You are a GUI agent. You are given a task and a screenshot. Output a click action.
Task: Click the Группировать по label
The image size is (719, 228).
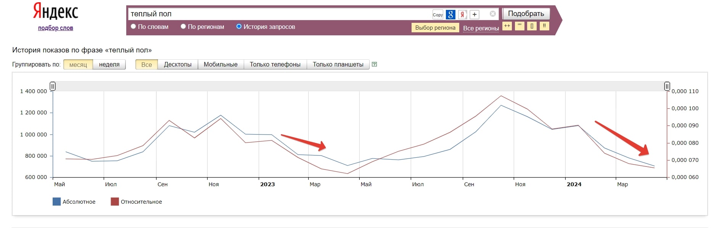click(x=36, y=65)
